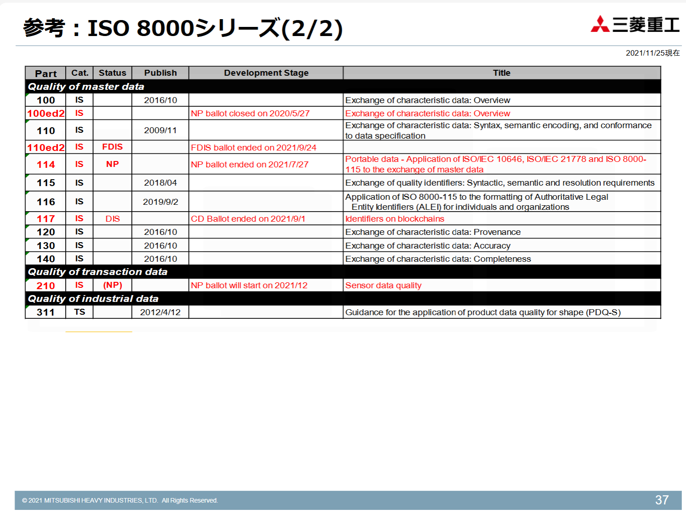Image resolution: width=686 pixels, height=514 pixels.
Task: Click part number cell '311'
Action: pos(46,312)
